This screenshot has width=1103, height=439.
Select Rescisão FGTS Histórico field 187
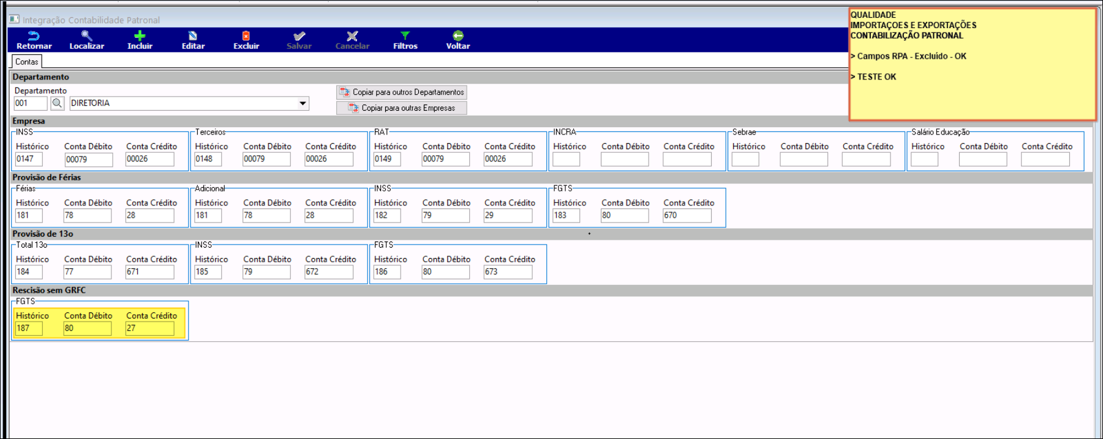(29, 328)
